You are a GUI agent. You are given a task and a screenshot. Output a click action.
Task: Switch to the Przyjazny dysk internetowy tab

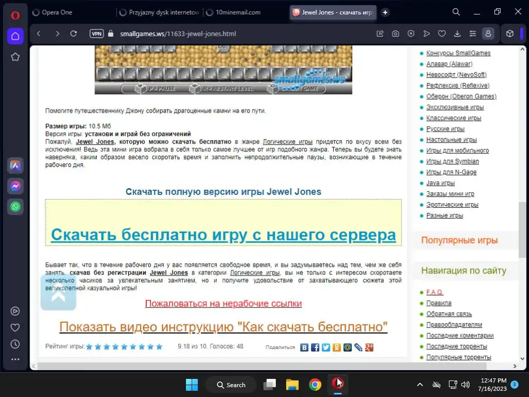pos(160,12)
